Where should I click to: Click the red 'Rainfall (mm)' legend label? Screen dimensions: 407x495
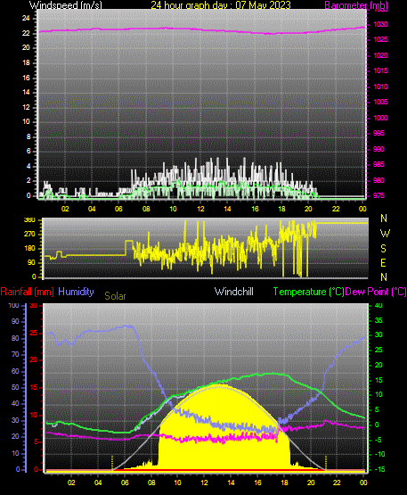pyautogui.click(x=27, y=292)
